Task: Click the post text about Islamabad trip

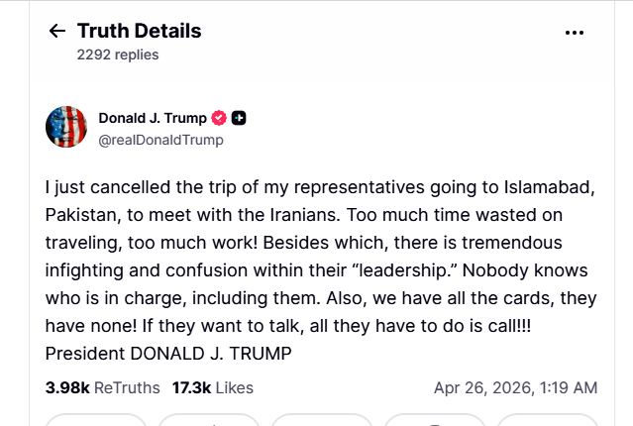Action: 321,270
